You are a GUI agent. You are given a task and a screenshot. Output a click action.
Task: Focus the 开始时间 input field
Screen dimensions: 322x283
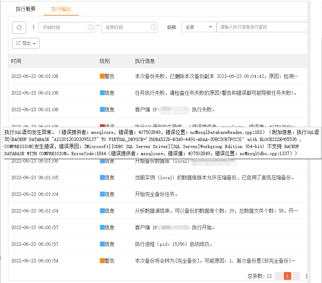[66, 27]
